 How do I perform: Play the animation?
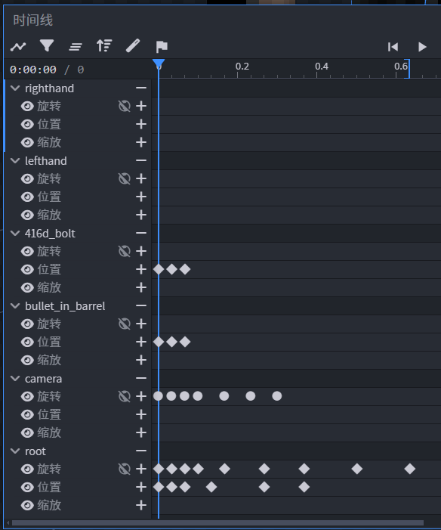coord(422,47)
